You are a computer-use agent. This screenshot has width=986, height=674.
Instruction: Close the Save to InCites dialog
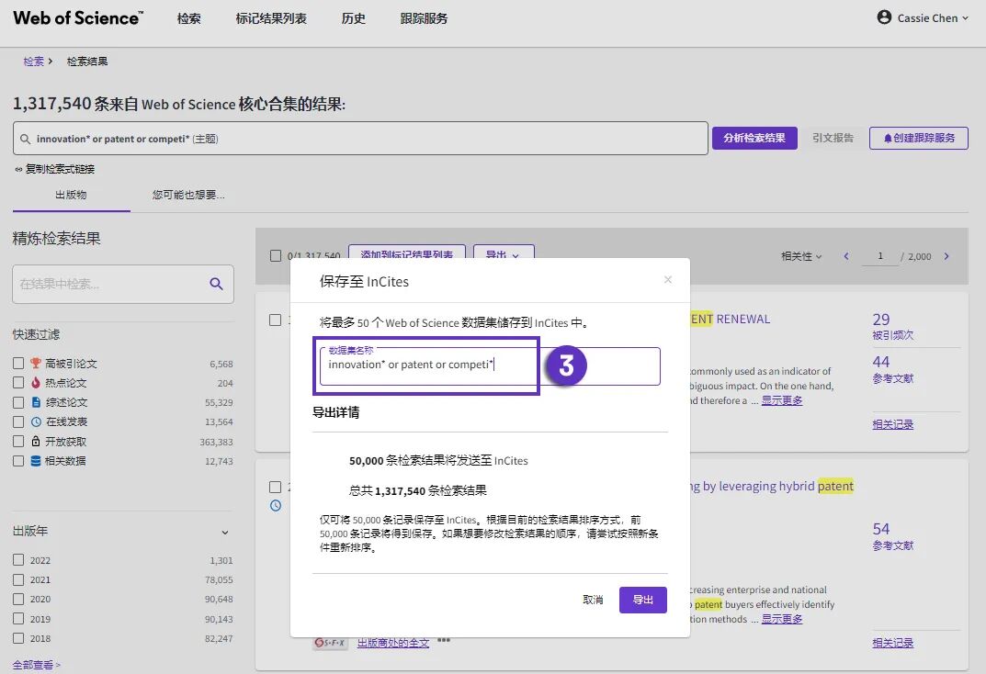[668, 279]
